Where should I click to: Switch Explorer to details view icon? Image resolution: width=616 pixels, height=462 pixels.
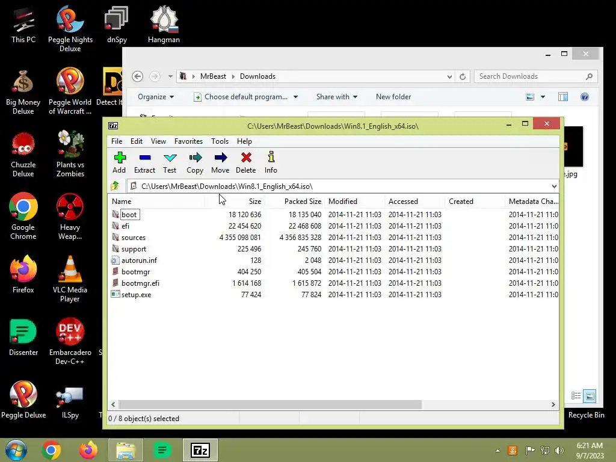pyautogui.click(x=576, y=396)
